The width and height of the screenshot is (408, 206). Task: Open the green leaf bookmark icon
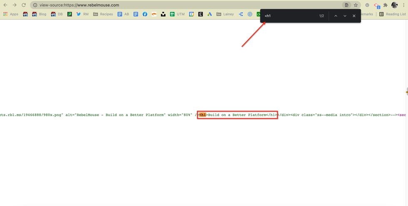pyautogui.click(x=70, y=14)
